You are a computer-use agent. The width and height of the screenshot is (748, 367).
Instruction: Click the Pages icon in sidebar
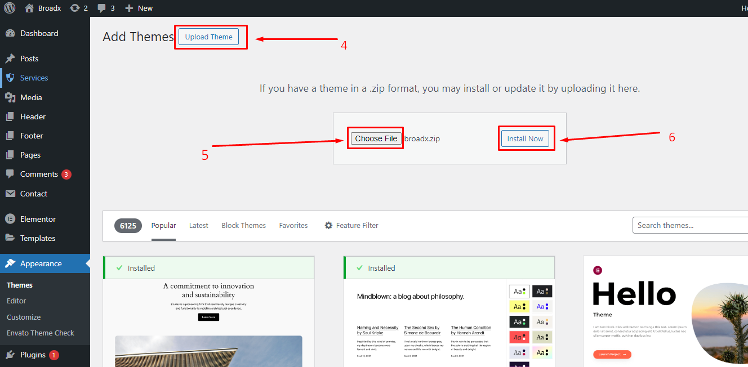pyautogui.click(x=10, y=155)
